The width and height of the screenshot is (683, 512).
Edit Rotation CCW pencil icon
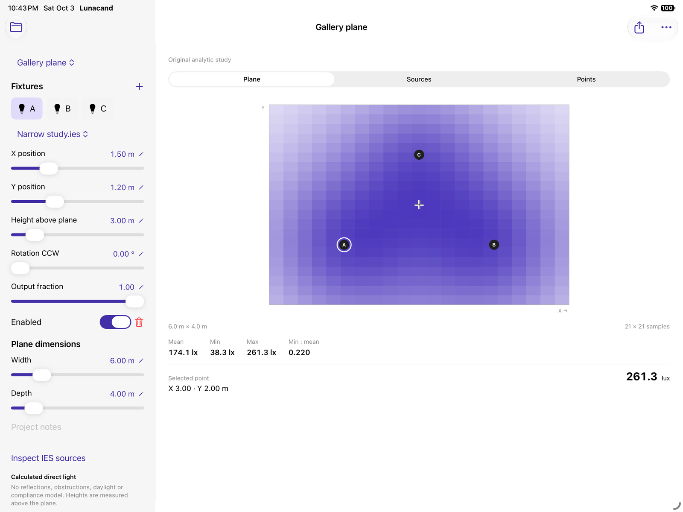click(141, 254)
